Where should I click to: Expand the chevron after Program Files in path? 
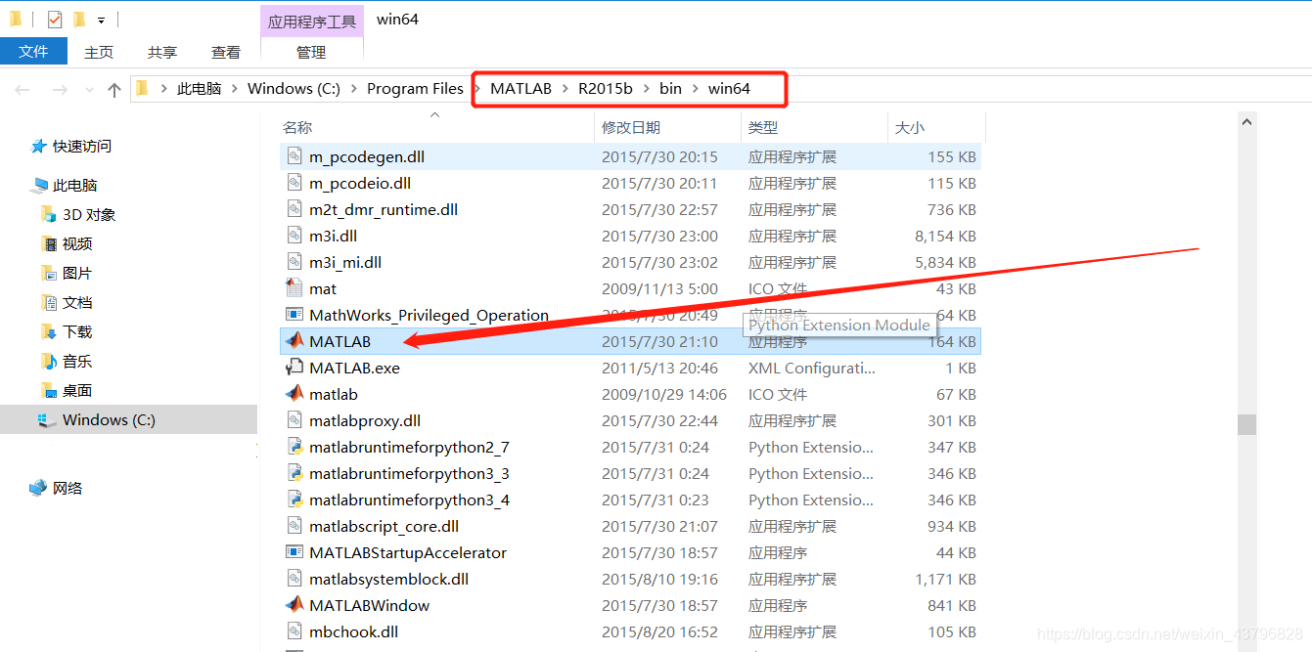pos(476,89)
